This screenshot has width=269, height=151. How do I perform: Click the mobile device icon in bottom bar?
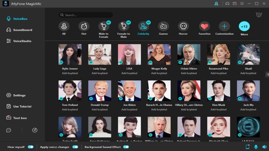(247, 147)
